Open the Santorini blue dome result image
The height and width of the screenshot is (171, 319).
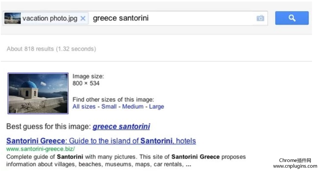click(x=38, y=93)
